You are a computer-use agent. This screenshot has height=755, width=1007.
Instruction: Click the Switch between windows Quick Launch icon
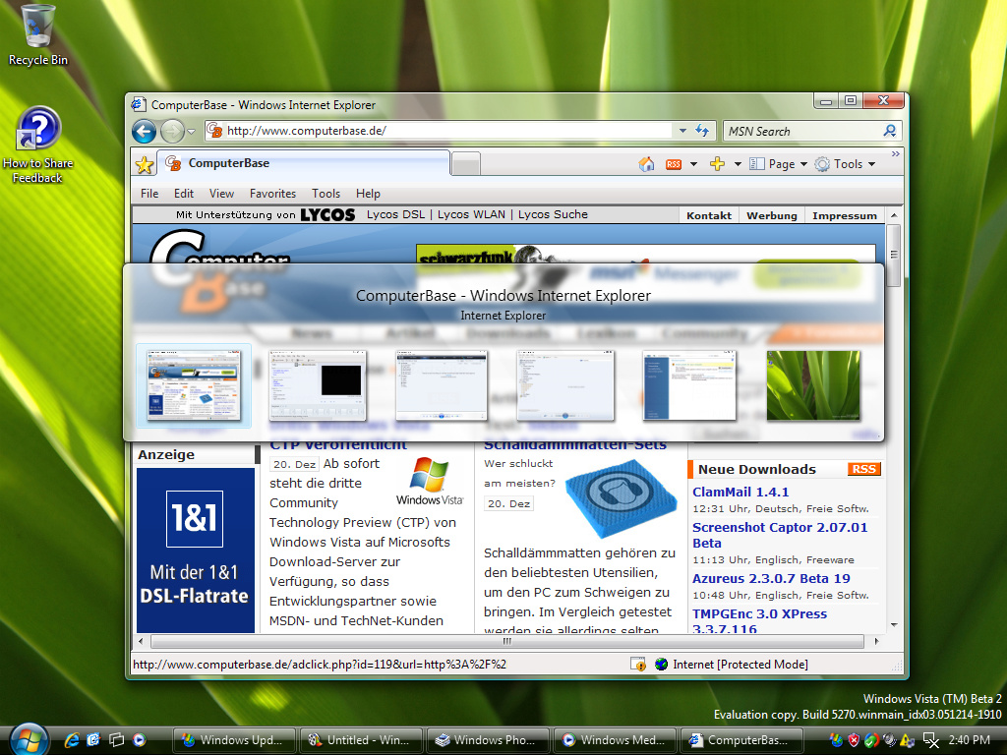click(x=117, y=739)
